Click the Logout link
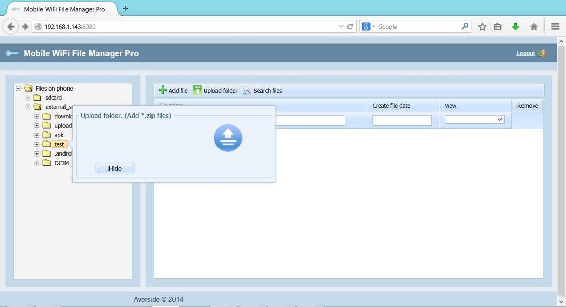Image resolution: width=566 pixels, height=307 pixels. click(x=525, y=53)
